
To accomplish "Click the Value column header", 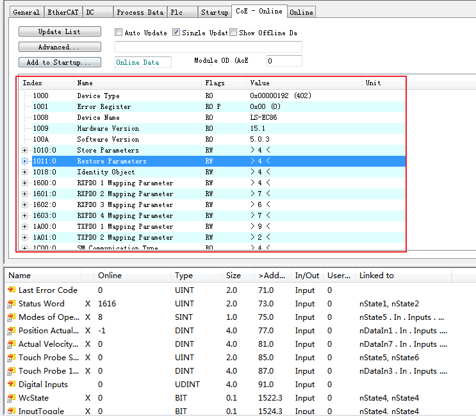I will [304, 83].
